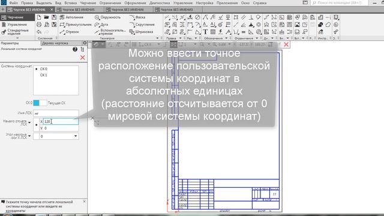This screenshot has width=384, height=216.
Task: Click the print icon in the system toolbar
Action: [x=39, y=25]
